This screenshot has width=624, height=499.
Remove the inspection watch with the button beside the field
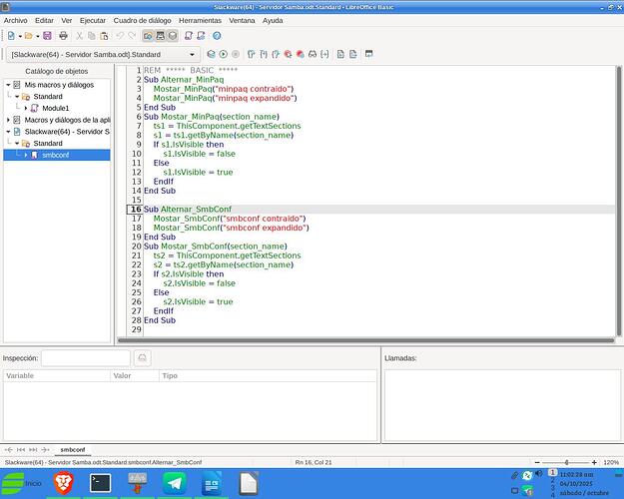pyautogui.click(x=143, y=357)
